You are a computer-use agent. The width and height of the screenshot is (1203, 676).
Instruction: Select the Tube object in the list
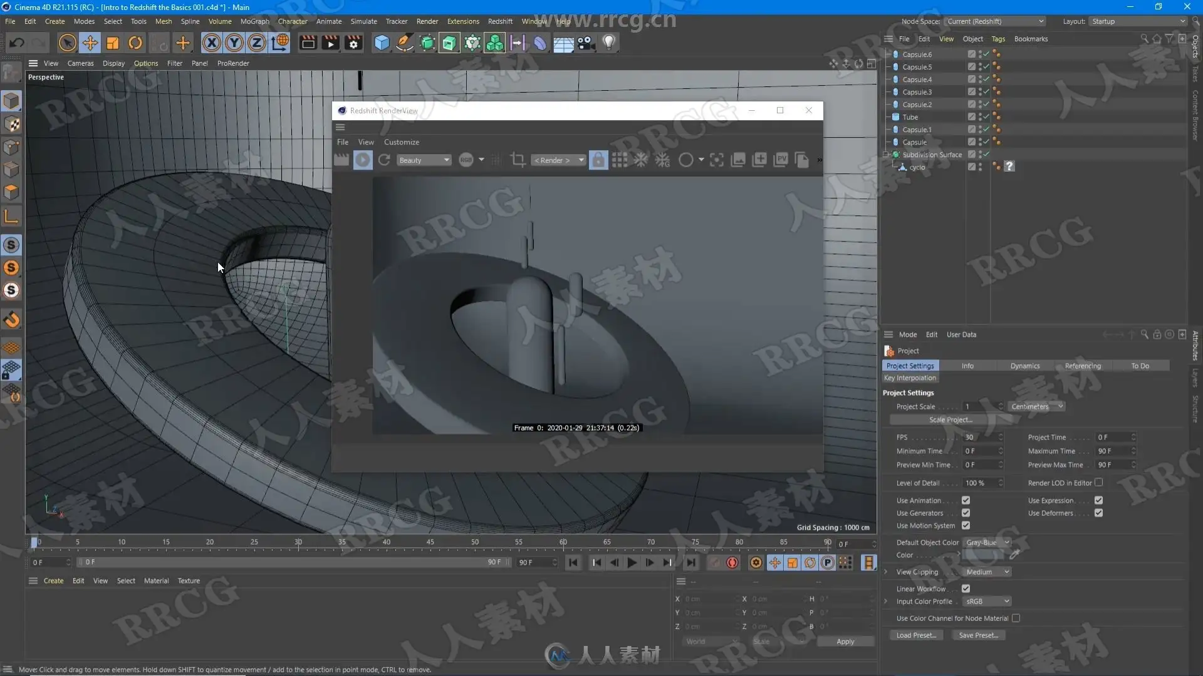click(x=910, y=117)
